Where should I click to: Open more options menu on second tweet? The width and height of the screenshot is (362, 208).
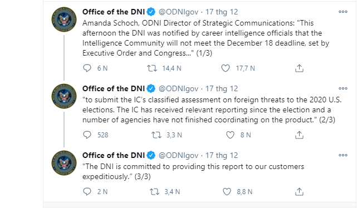[x=343, y=88]
